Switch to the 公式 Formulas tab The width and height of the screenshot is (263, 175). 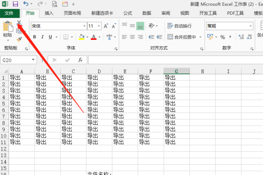128,13
